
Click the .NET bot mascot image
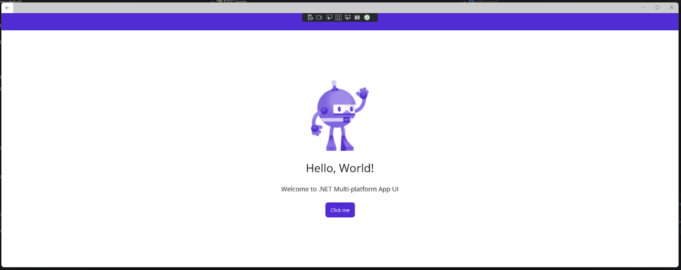click(x=340, y=114)
